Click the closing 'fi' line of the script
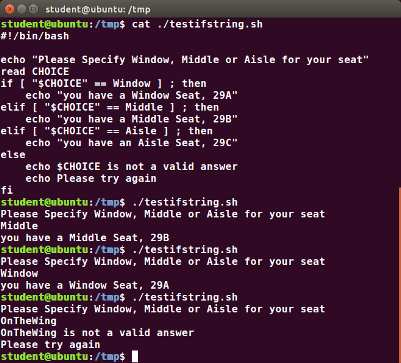401x363 pixels. pos(7,191)
